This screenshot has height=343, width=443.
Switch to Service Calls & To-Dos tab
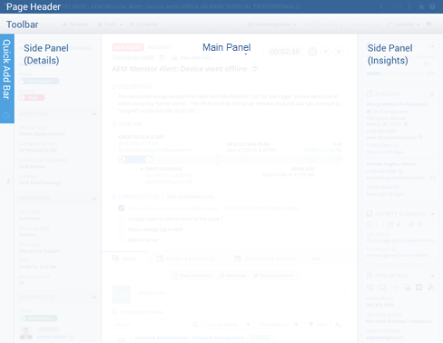pos(265,259)
